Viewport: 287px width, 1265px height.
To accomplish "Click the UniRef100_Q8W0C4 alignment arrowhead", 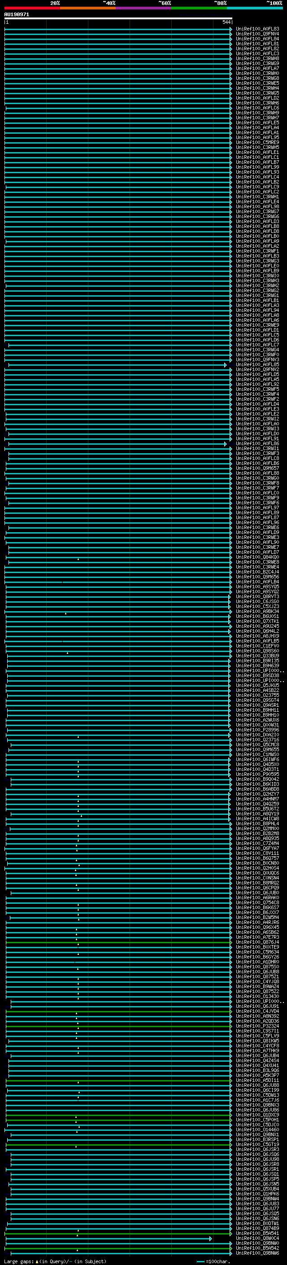I will 211,1239.
